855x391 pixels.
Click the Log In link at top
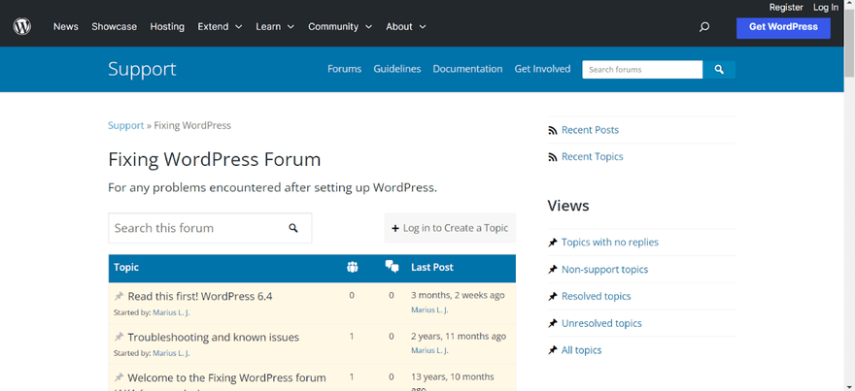click(826, 8)
